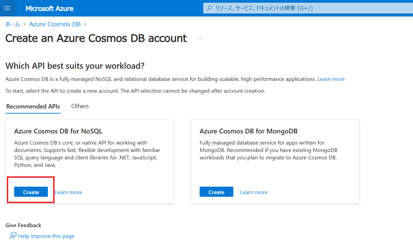Open Learn more in the MongoDB card

point(254,192)
